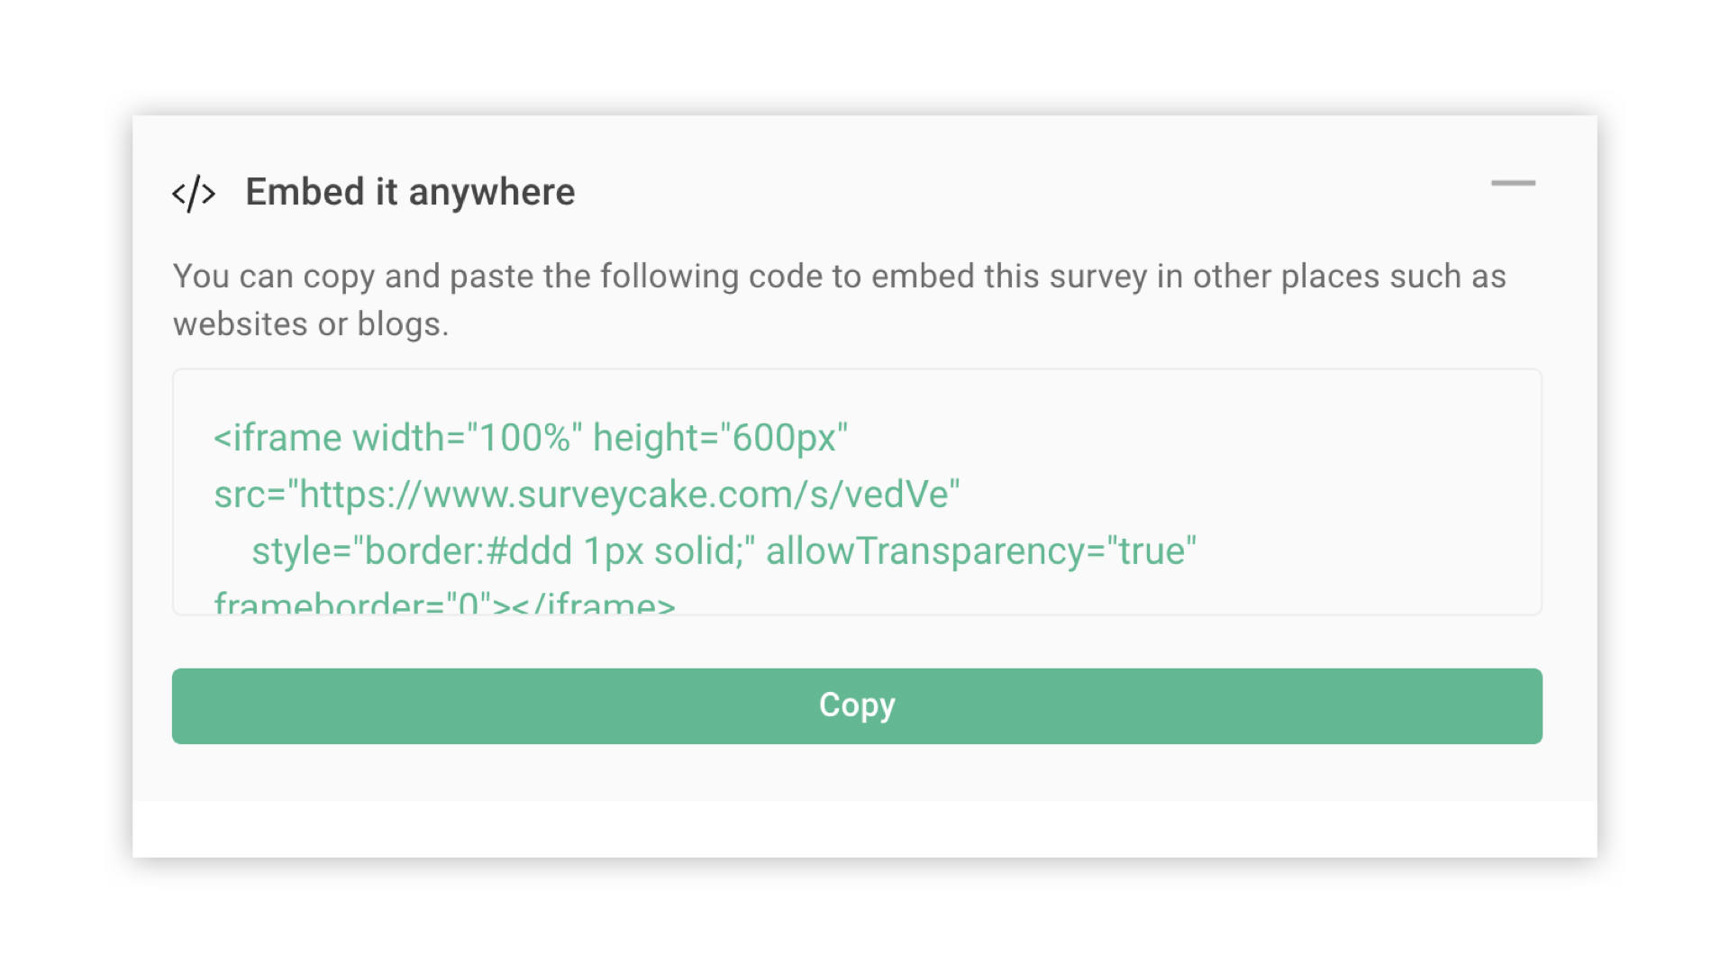Collapse the embed code section using the minus control
This screenshot has width=1730, height=973.
pos(1515,184)
